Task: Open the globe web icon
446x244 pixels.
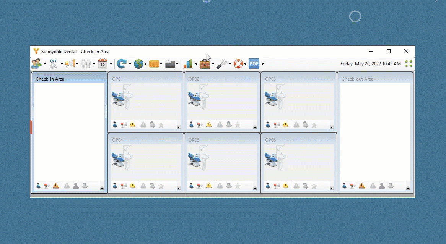Action: pos(138,64)
